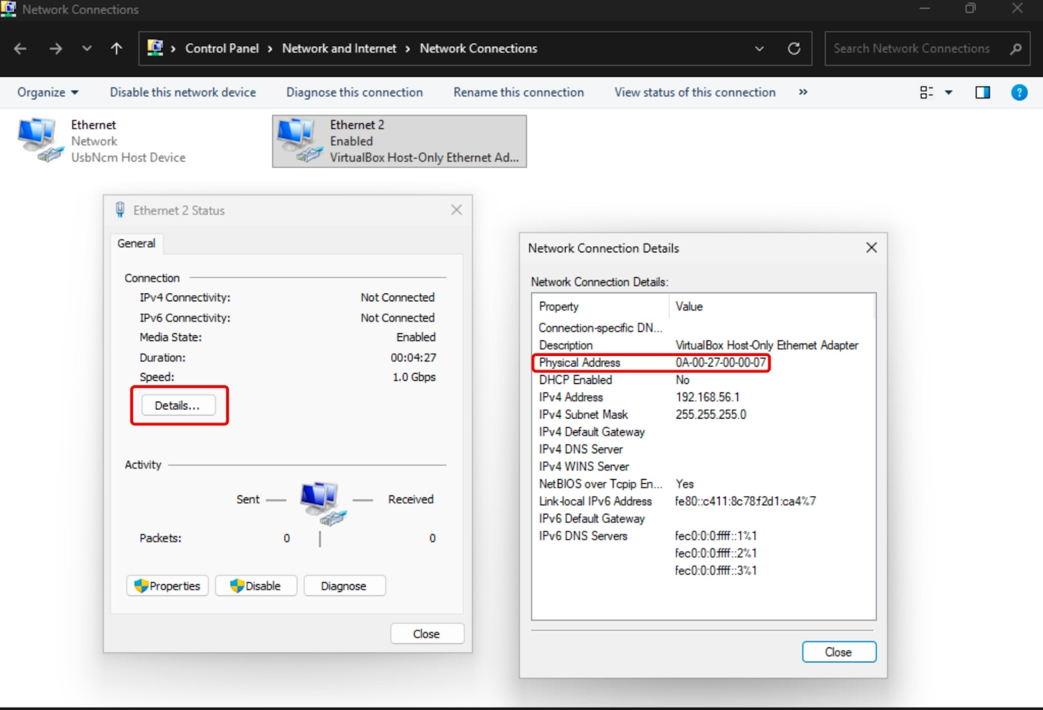Go up one folder level

pos(117,48)
